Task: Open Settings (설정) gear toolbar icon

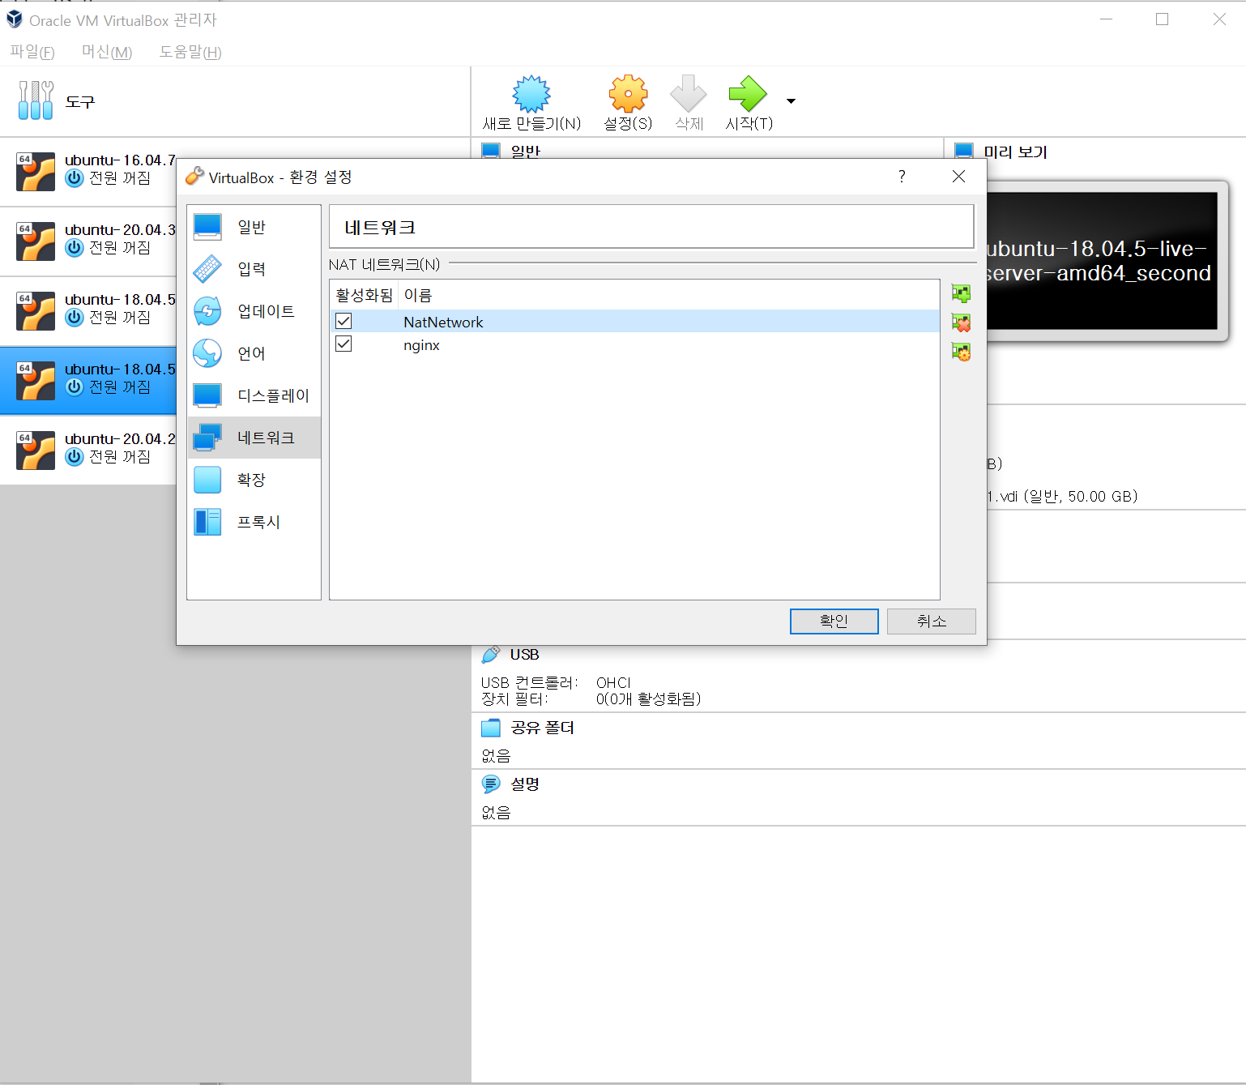Action: click(x=628, y=95)
